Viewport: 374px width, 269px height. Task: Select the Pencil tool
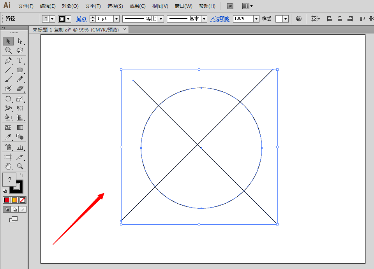coord(20,79)
